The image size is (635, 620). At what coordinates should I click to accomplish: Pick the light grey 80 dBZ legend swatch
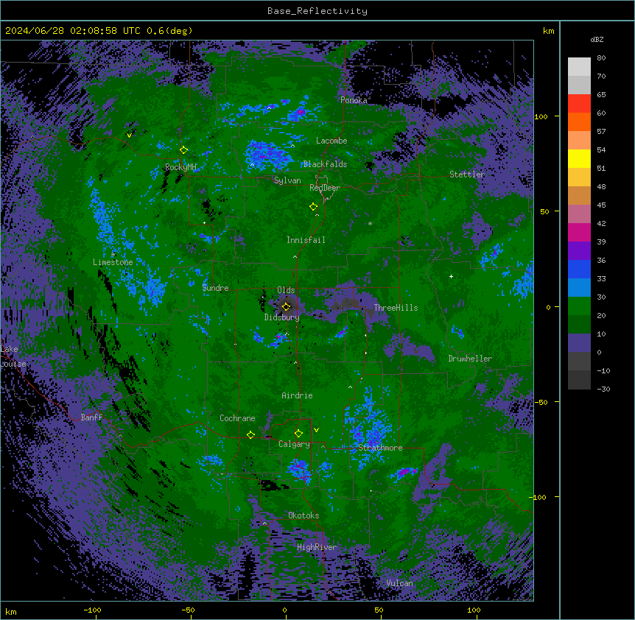(579, 67)
